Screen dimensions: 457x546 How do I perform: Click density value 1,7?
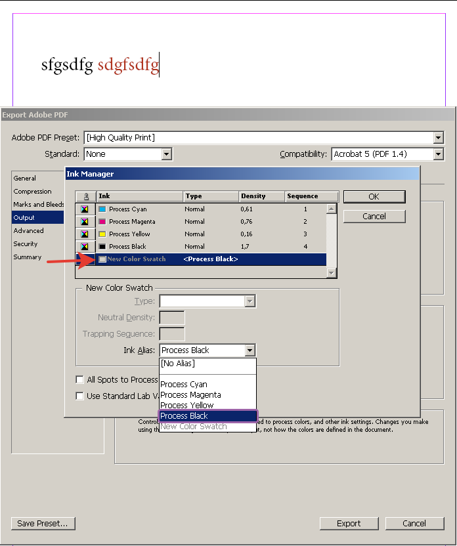[x=244, y=247]
